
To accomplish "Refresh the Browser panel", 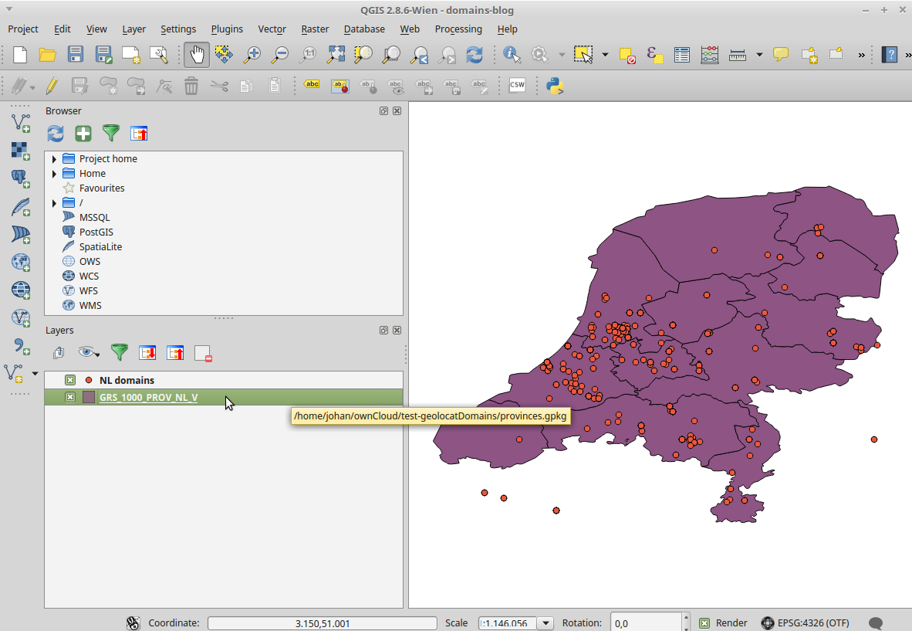I will (56, 134).
